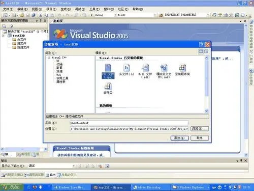Screen dimensions: 254x191
Task: Click the dialog help question-mark icon
Action: click(x=202, y=44)
